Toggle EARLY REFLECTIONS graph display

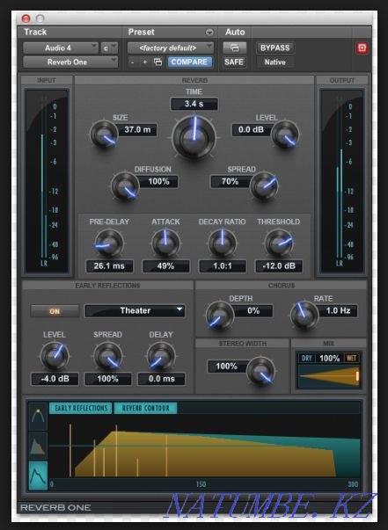pos(81,409)
